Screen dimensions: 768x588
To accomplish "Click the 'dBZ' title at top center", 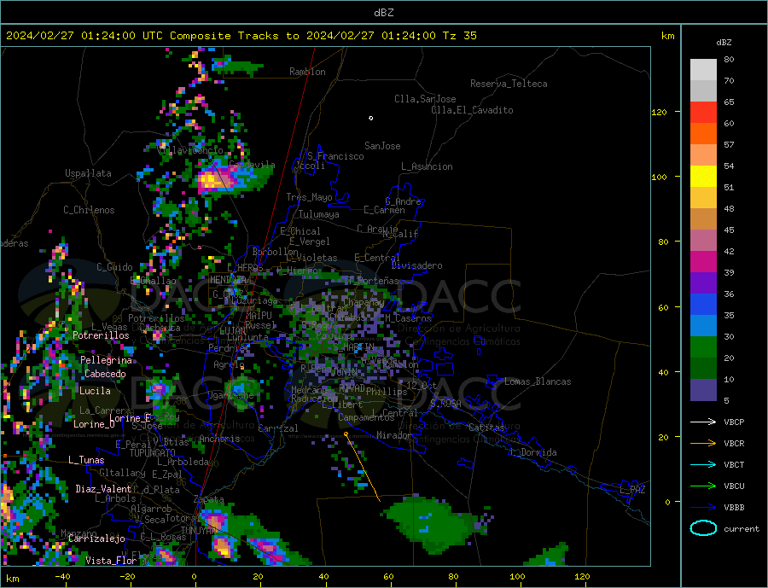I will coord(383,13).
